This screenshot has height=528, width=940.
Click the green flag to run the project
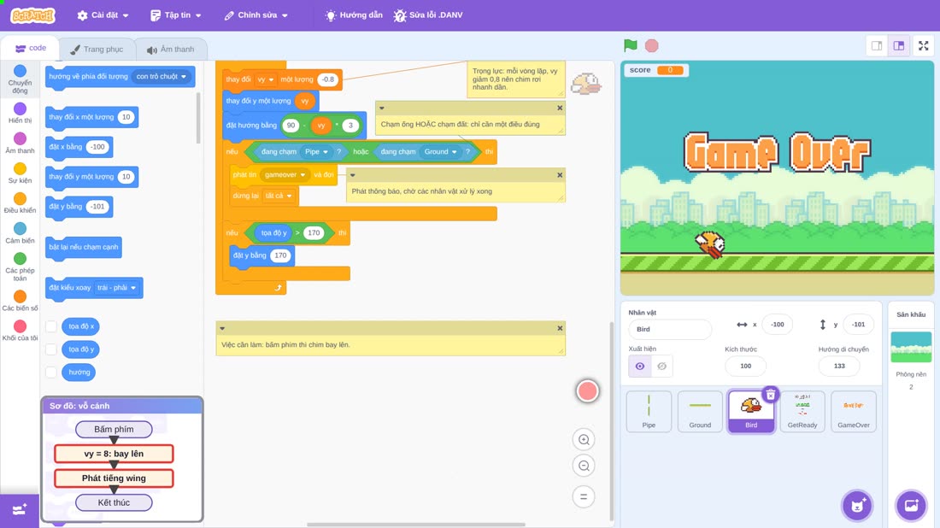(630, 45)
